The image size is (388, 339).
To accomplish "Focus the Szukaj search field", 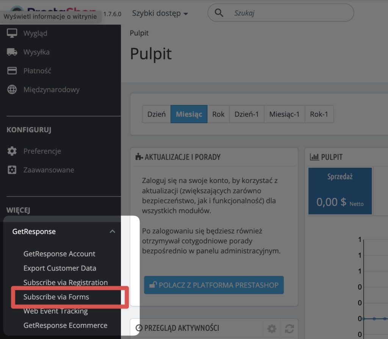I will click(x=281, y=12).
